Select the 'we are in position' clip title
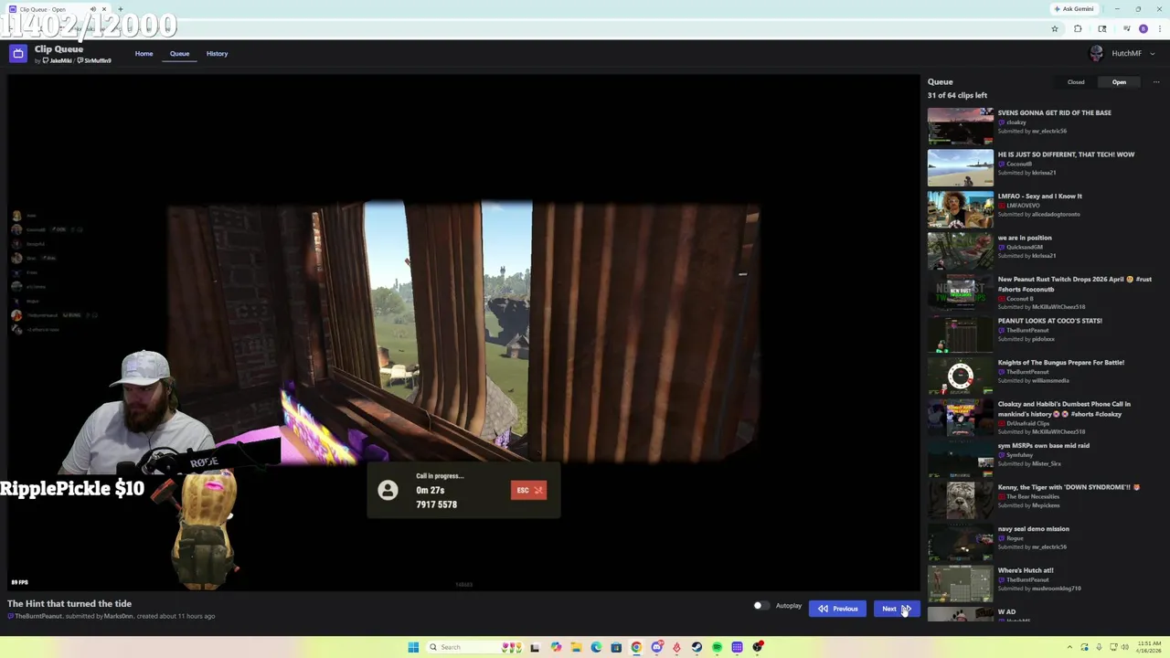The width and height of the screenshot is (1170, 658). 1025,238
